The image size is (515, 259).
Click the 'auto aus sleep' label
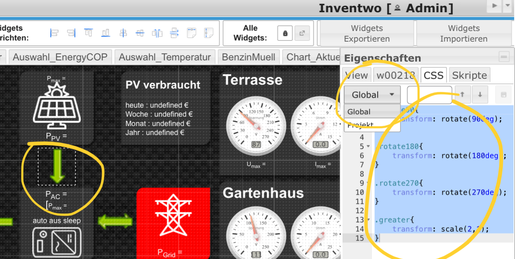coord(57,221)
